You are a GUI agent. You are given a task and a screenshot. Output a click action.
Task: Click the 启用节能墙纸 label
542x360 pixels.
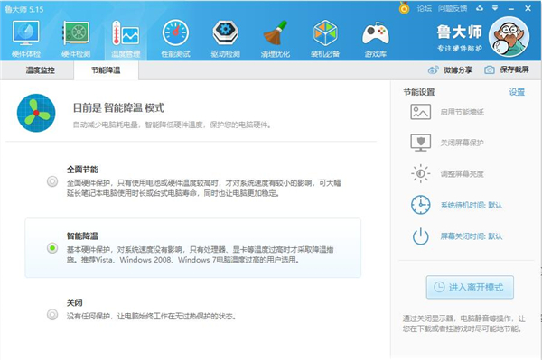pyautogui.click(x=463, y=112)
